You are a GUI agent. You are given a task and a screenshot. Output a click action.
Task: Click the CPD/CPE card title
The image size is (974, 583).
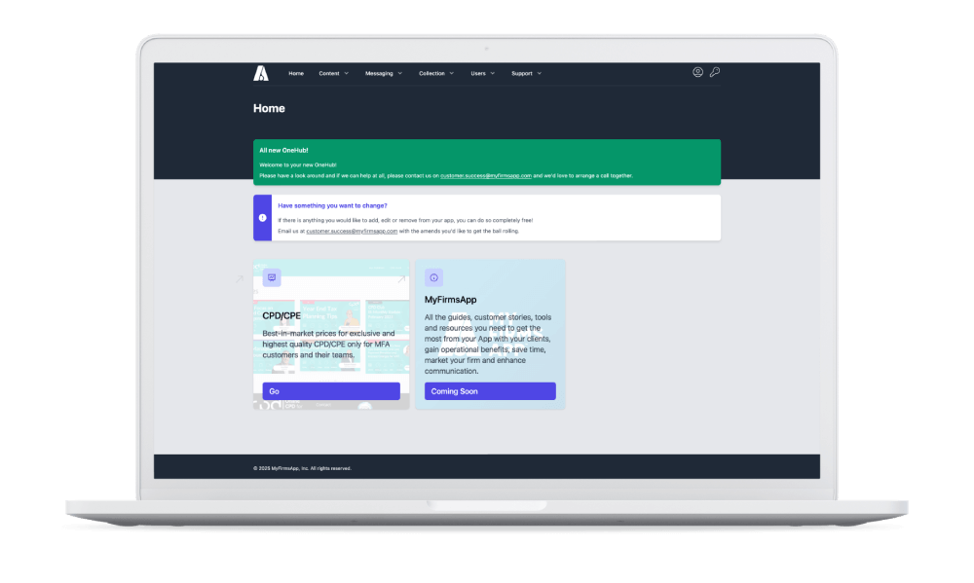(281, 315)
